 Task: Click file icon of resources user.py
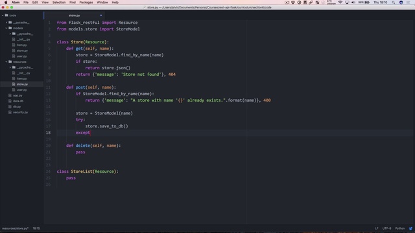click(14, 90)
